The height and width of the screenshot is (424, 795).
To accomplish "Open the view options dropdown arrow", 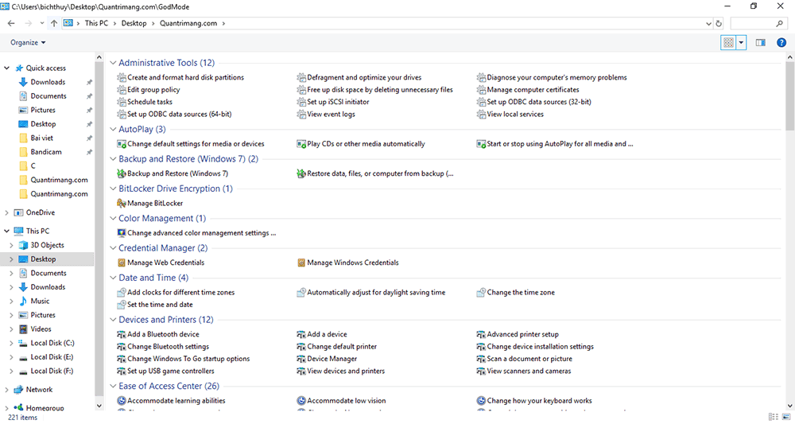I will pos(742,43).
